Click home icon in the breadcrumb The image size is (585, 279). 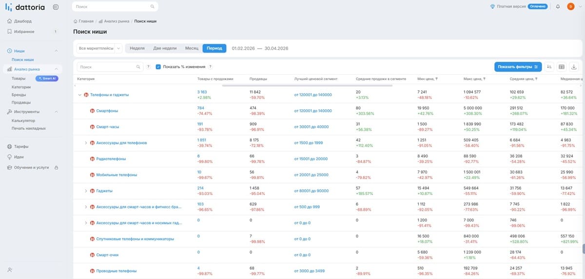[75, 21]
